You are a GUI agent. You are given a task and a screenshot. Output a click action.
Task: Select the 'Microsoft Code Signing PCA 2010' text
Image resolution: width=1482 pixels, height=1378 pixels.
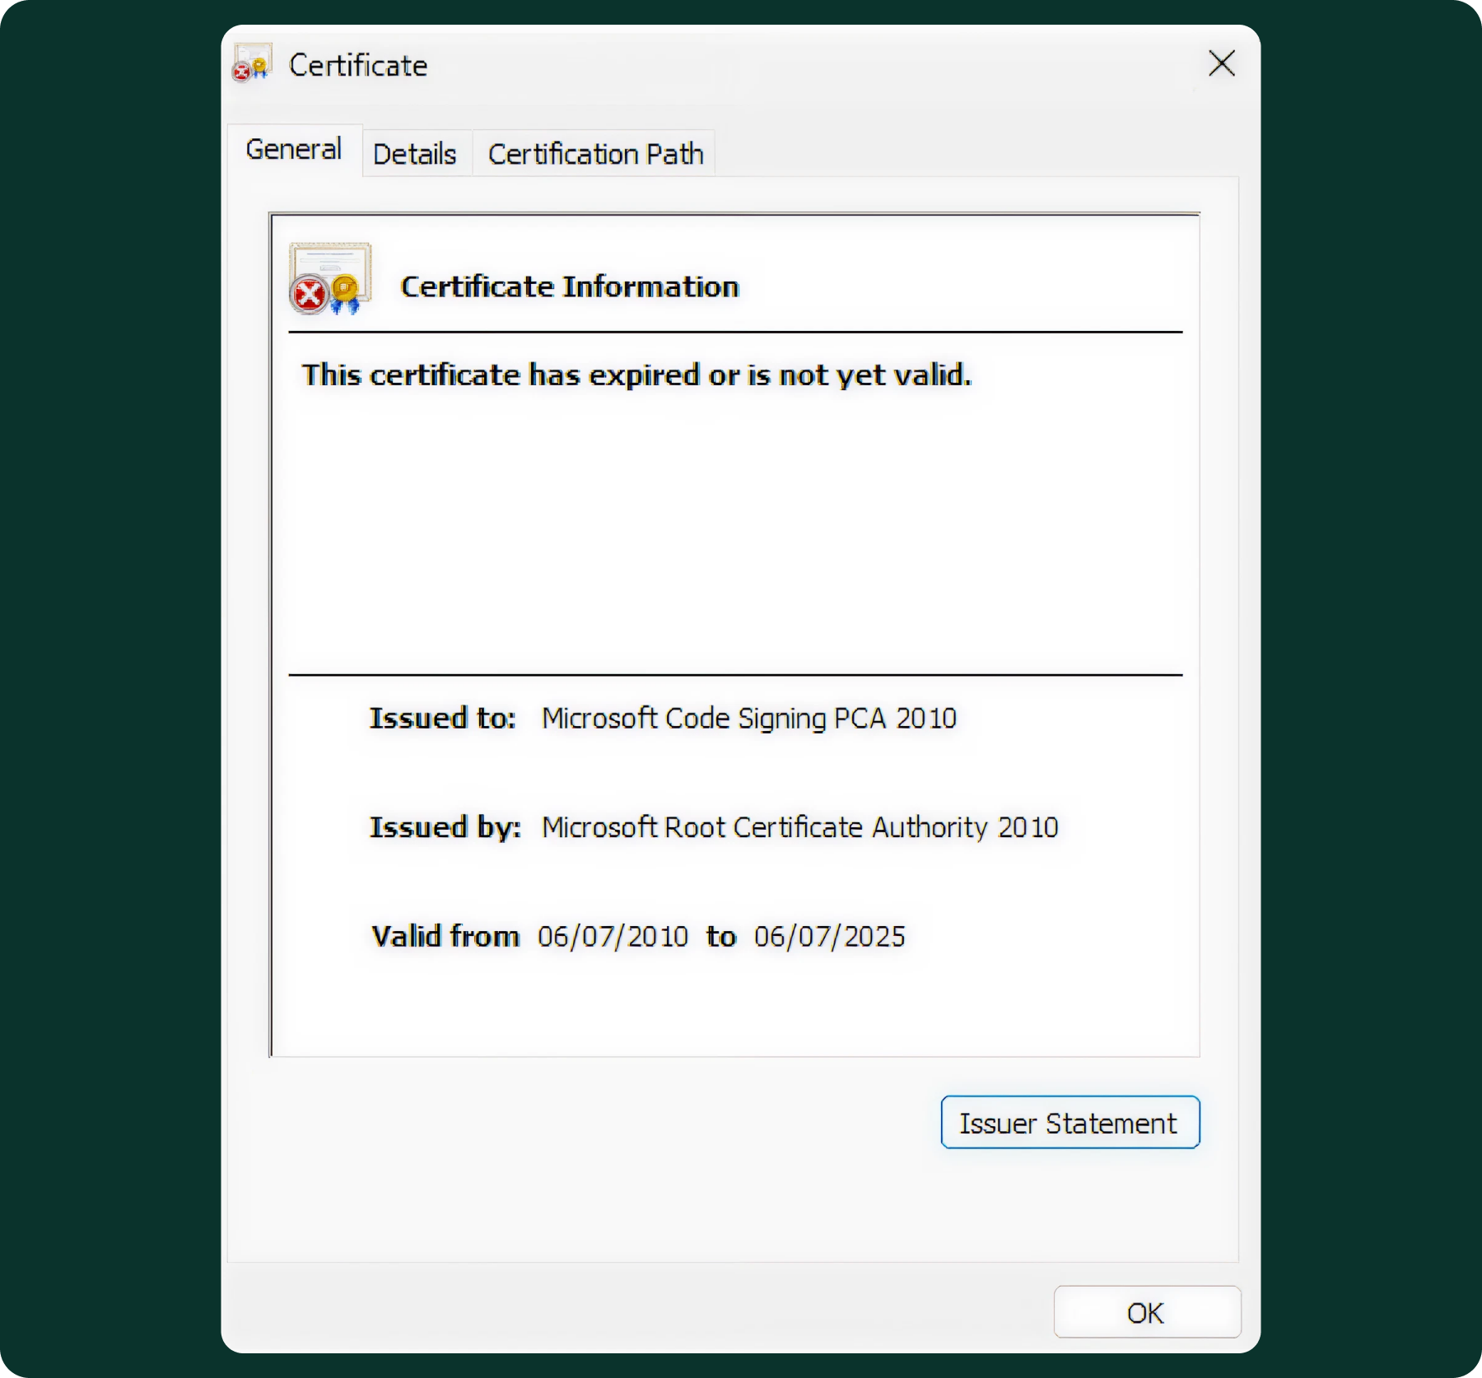coord(749,719)
